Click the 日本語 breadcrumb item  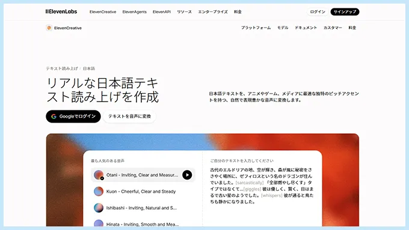point(89,68)
